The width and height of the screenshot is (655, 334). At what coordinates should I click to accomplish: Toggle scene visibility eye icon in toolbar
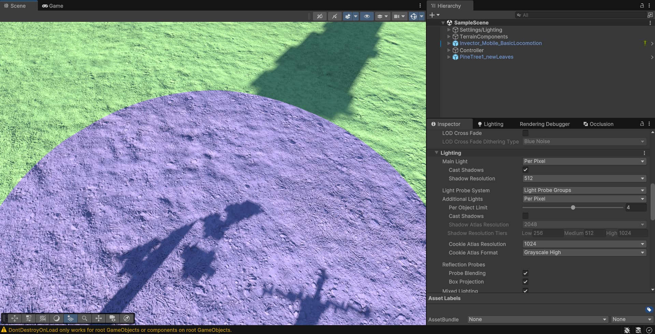pos(367,16)
